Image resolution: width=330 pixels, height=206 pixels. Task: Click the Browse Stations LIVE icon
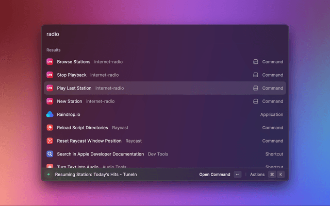(x=50, y=62)
